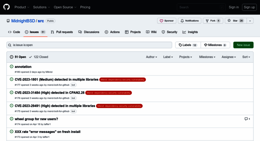Switch to the Wiki tab
The width and height of the screenshot is (260, 141).
click(x=151, y=32)
